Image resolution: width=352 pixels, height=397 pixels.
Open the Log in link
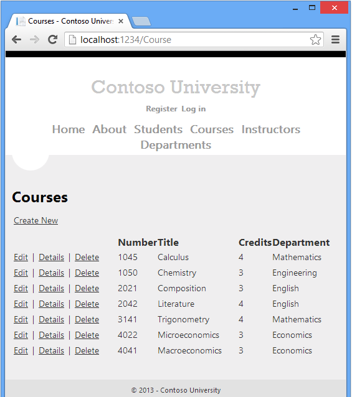pos(193,109)
